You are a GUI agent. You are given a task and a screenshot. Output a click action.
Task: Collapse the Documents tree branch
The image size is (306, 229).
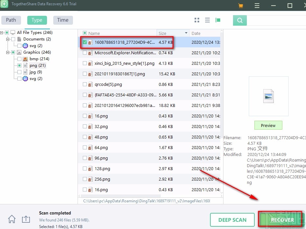[7, 39]
